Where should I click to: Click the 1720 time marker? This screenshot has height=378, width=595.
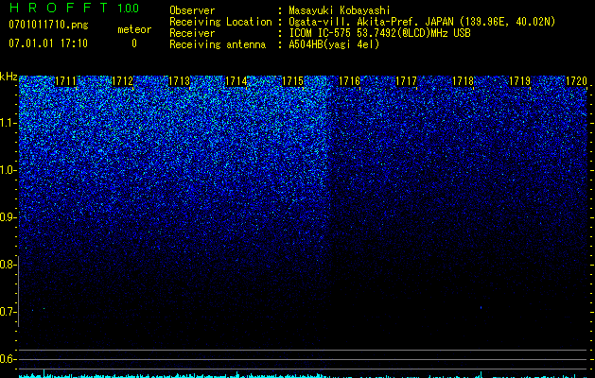click(576, 81)
